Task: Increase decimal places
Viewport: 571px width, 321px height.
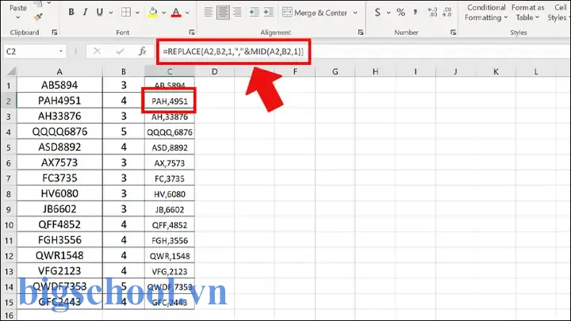Action: (433, 13)
